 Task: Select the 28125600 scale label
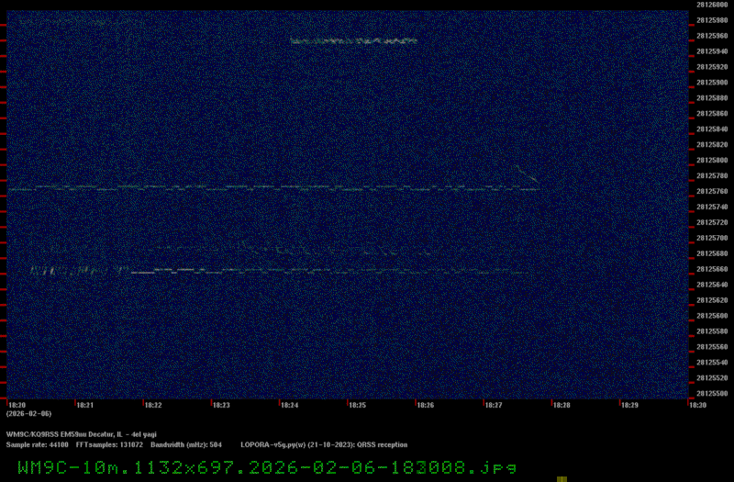[x=712, y=316]
